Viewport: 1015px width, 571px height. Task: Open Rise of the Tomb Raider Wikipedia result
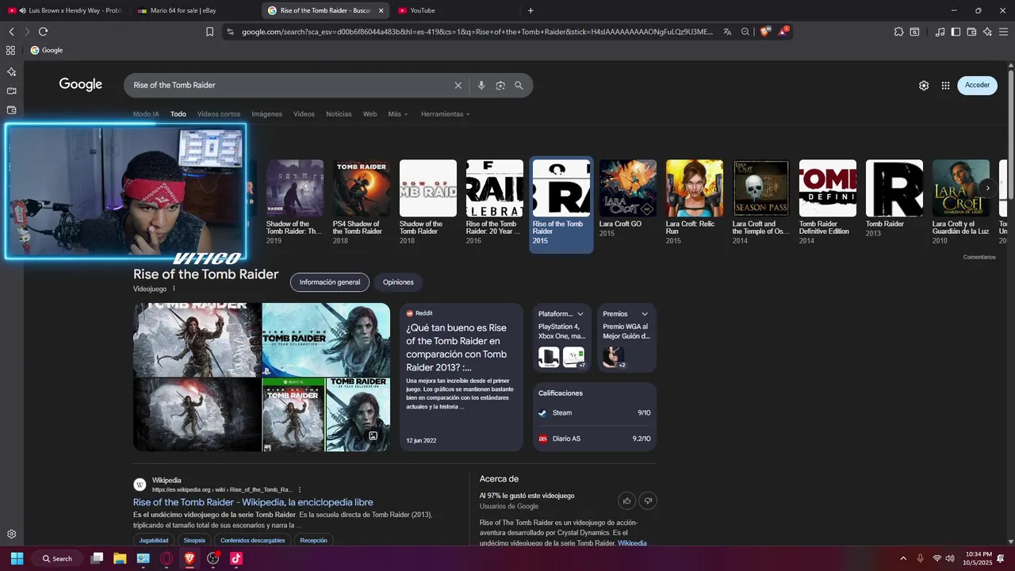point(253,503)
